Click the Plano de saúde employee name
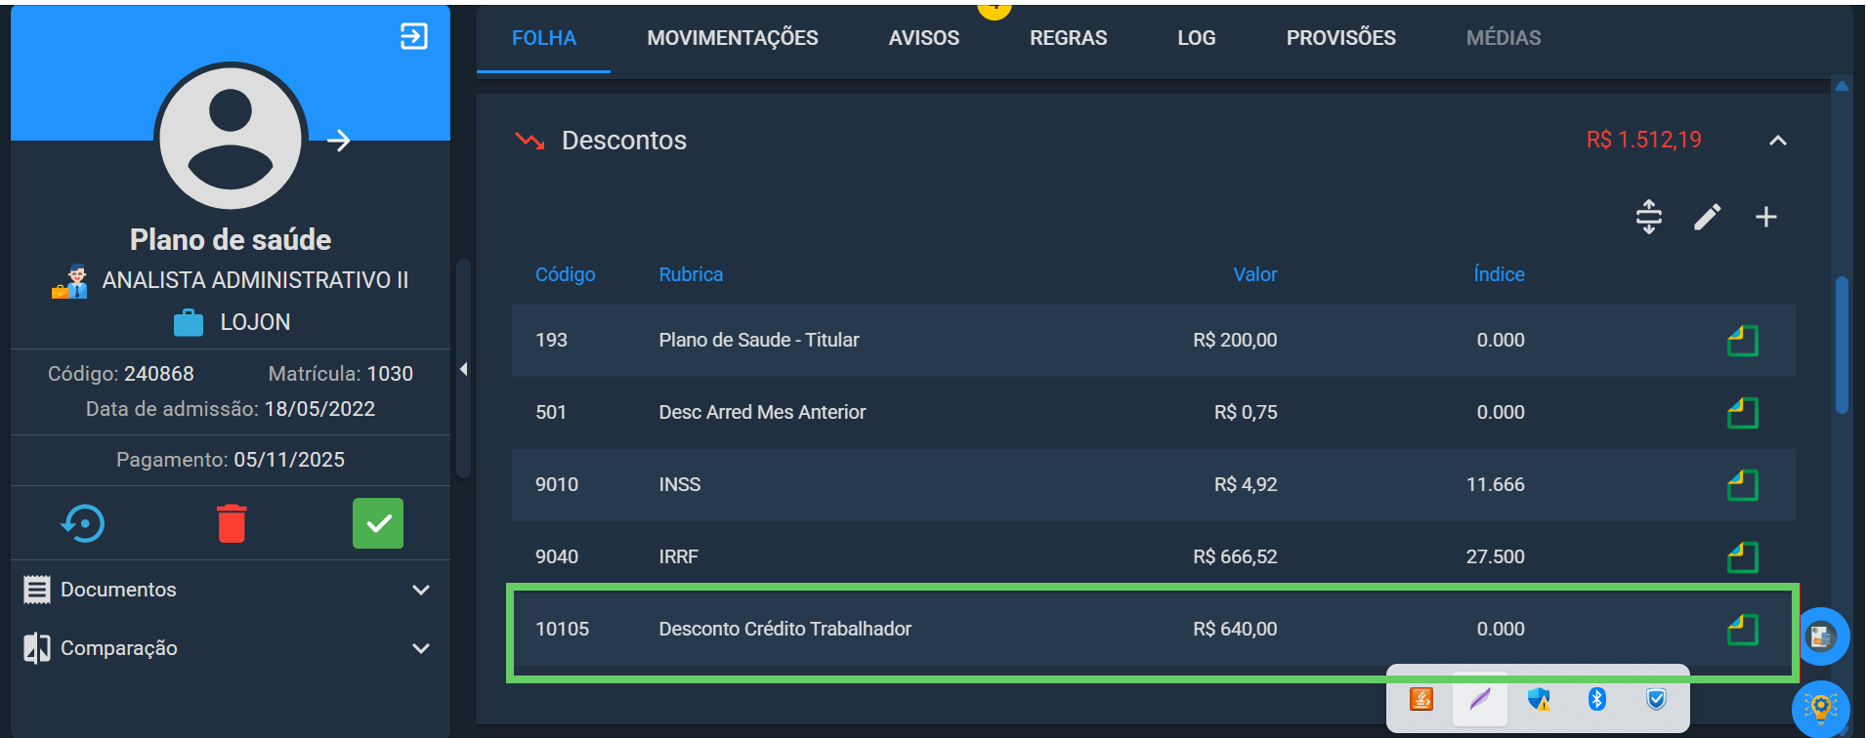The width and height of the screenshot is (1866, 738). point(231,239)
